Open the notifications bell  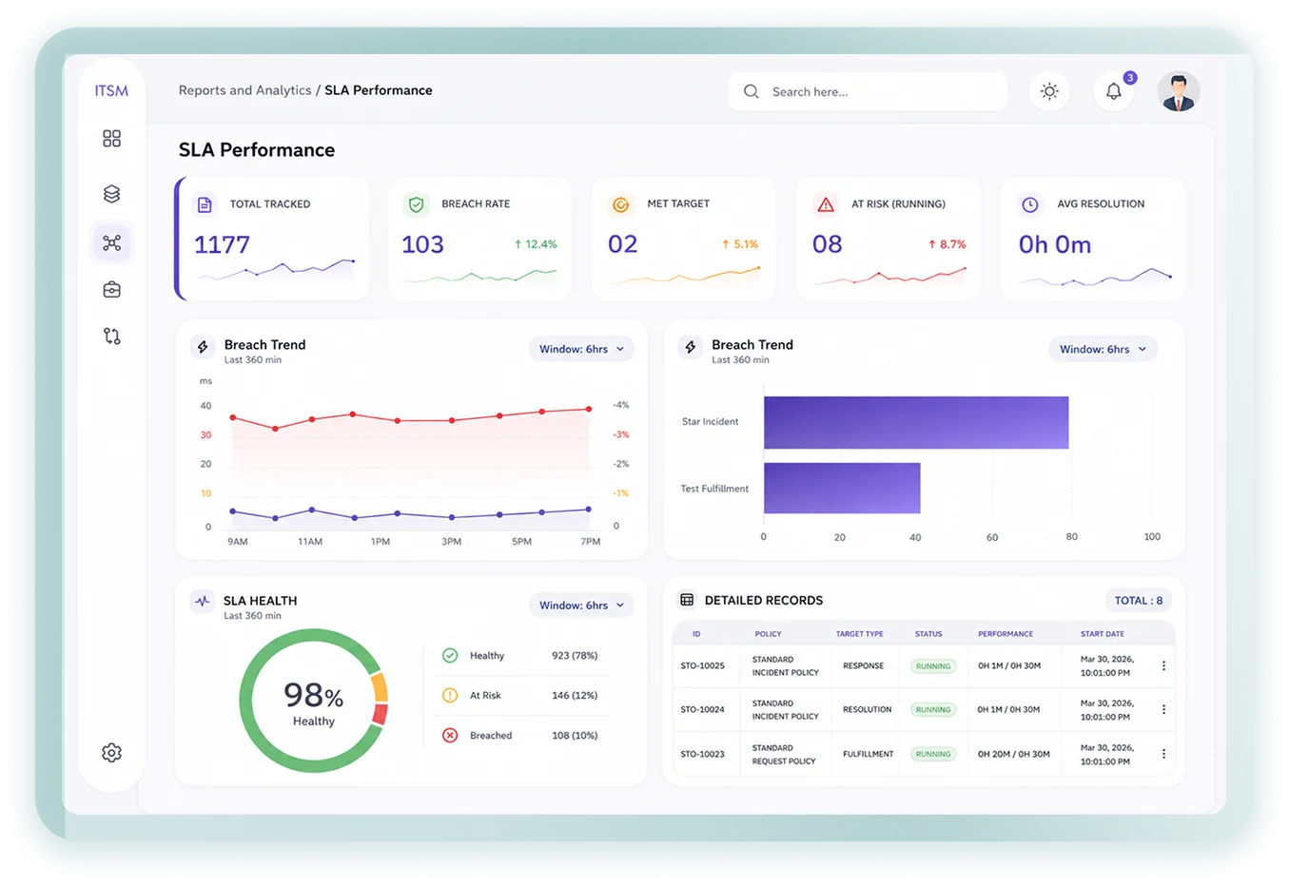(1113, 91)
